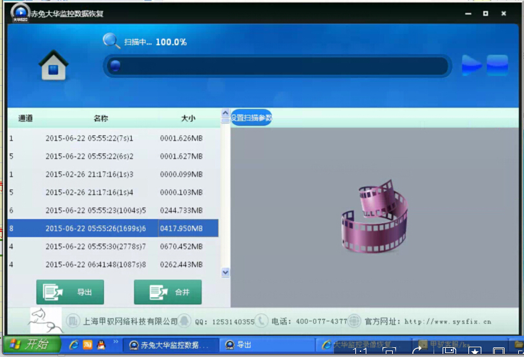Select row 2015-06-22 05:55:23(1004s)5
This screenshot has height=357, width=524.
click(113, 210)
